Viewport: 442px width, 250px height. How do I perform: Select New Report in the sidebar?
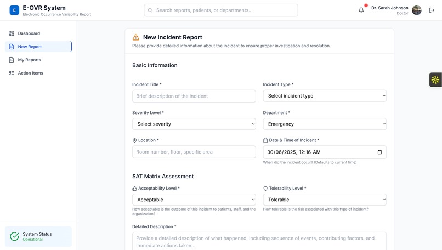[38, 47]
